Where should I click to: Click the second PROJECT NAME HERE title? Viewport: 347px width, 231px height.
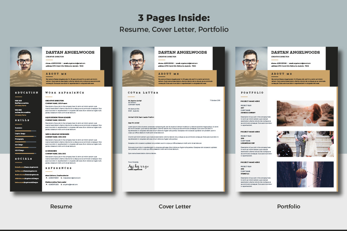[250, 132]
